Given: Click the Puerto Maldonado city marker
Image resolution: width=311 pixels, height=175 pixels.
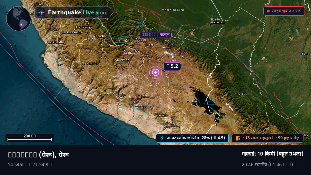Looking at the screenshot, I should tap(211, 25).
